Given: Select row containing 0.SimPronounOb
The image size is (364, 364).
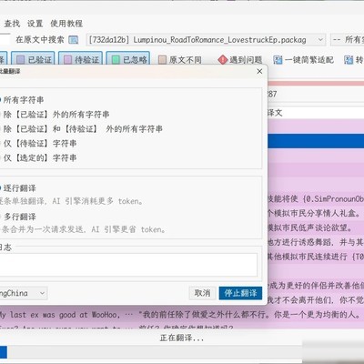Looking at the screenshot, I should [316, 198].
